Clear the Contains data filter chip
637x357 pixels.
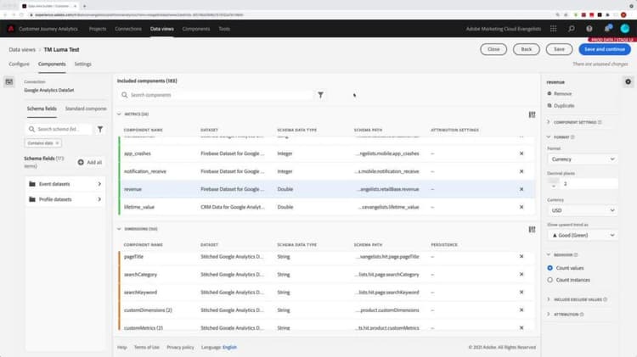[x=57, y=143]
